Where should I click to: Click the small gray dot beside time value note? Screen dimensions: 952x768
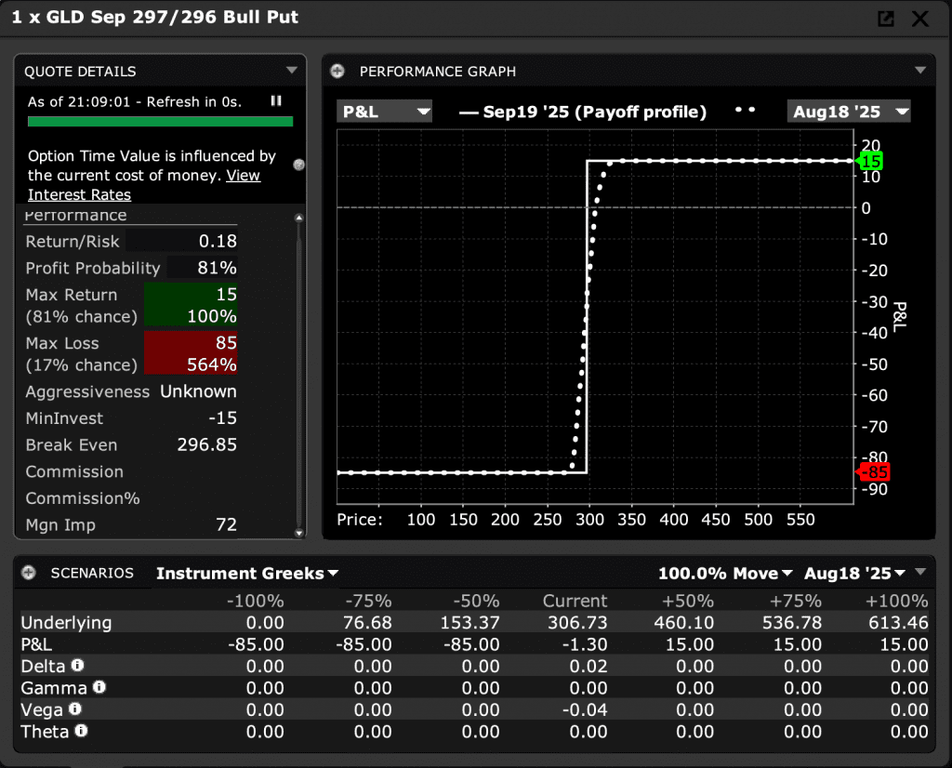click(x=298, y=165)
